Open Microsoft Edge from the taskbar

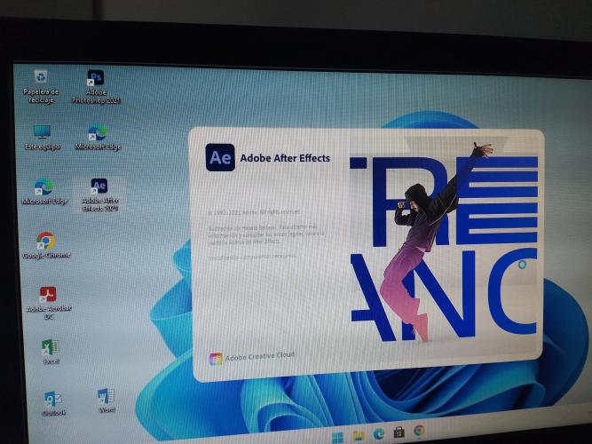coord(379,433)
